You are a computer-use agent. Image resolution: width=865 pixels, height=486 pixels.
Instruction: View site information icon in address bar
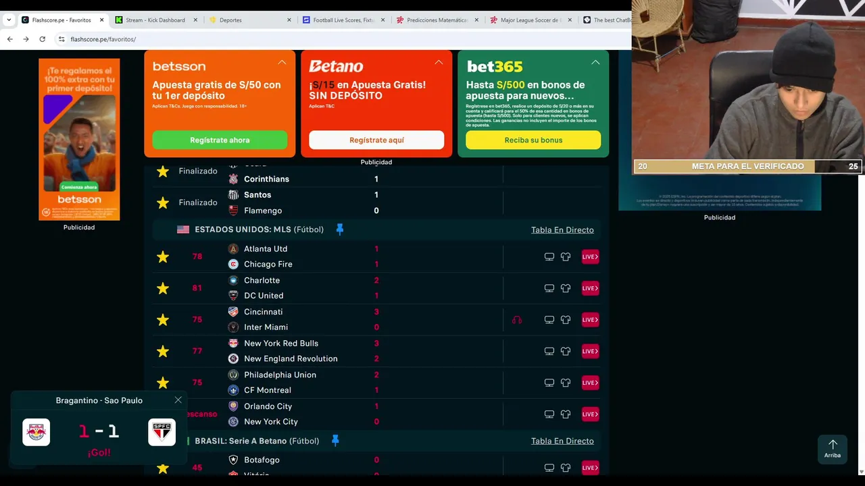click(x=61, y=39)
